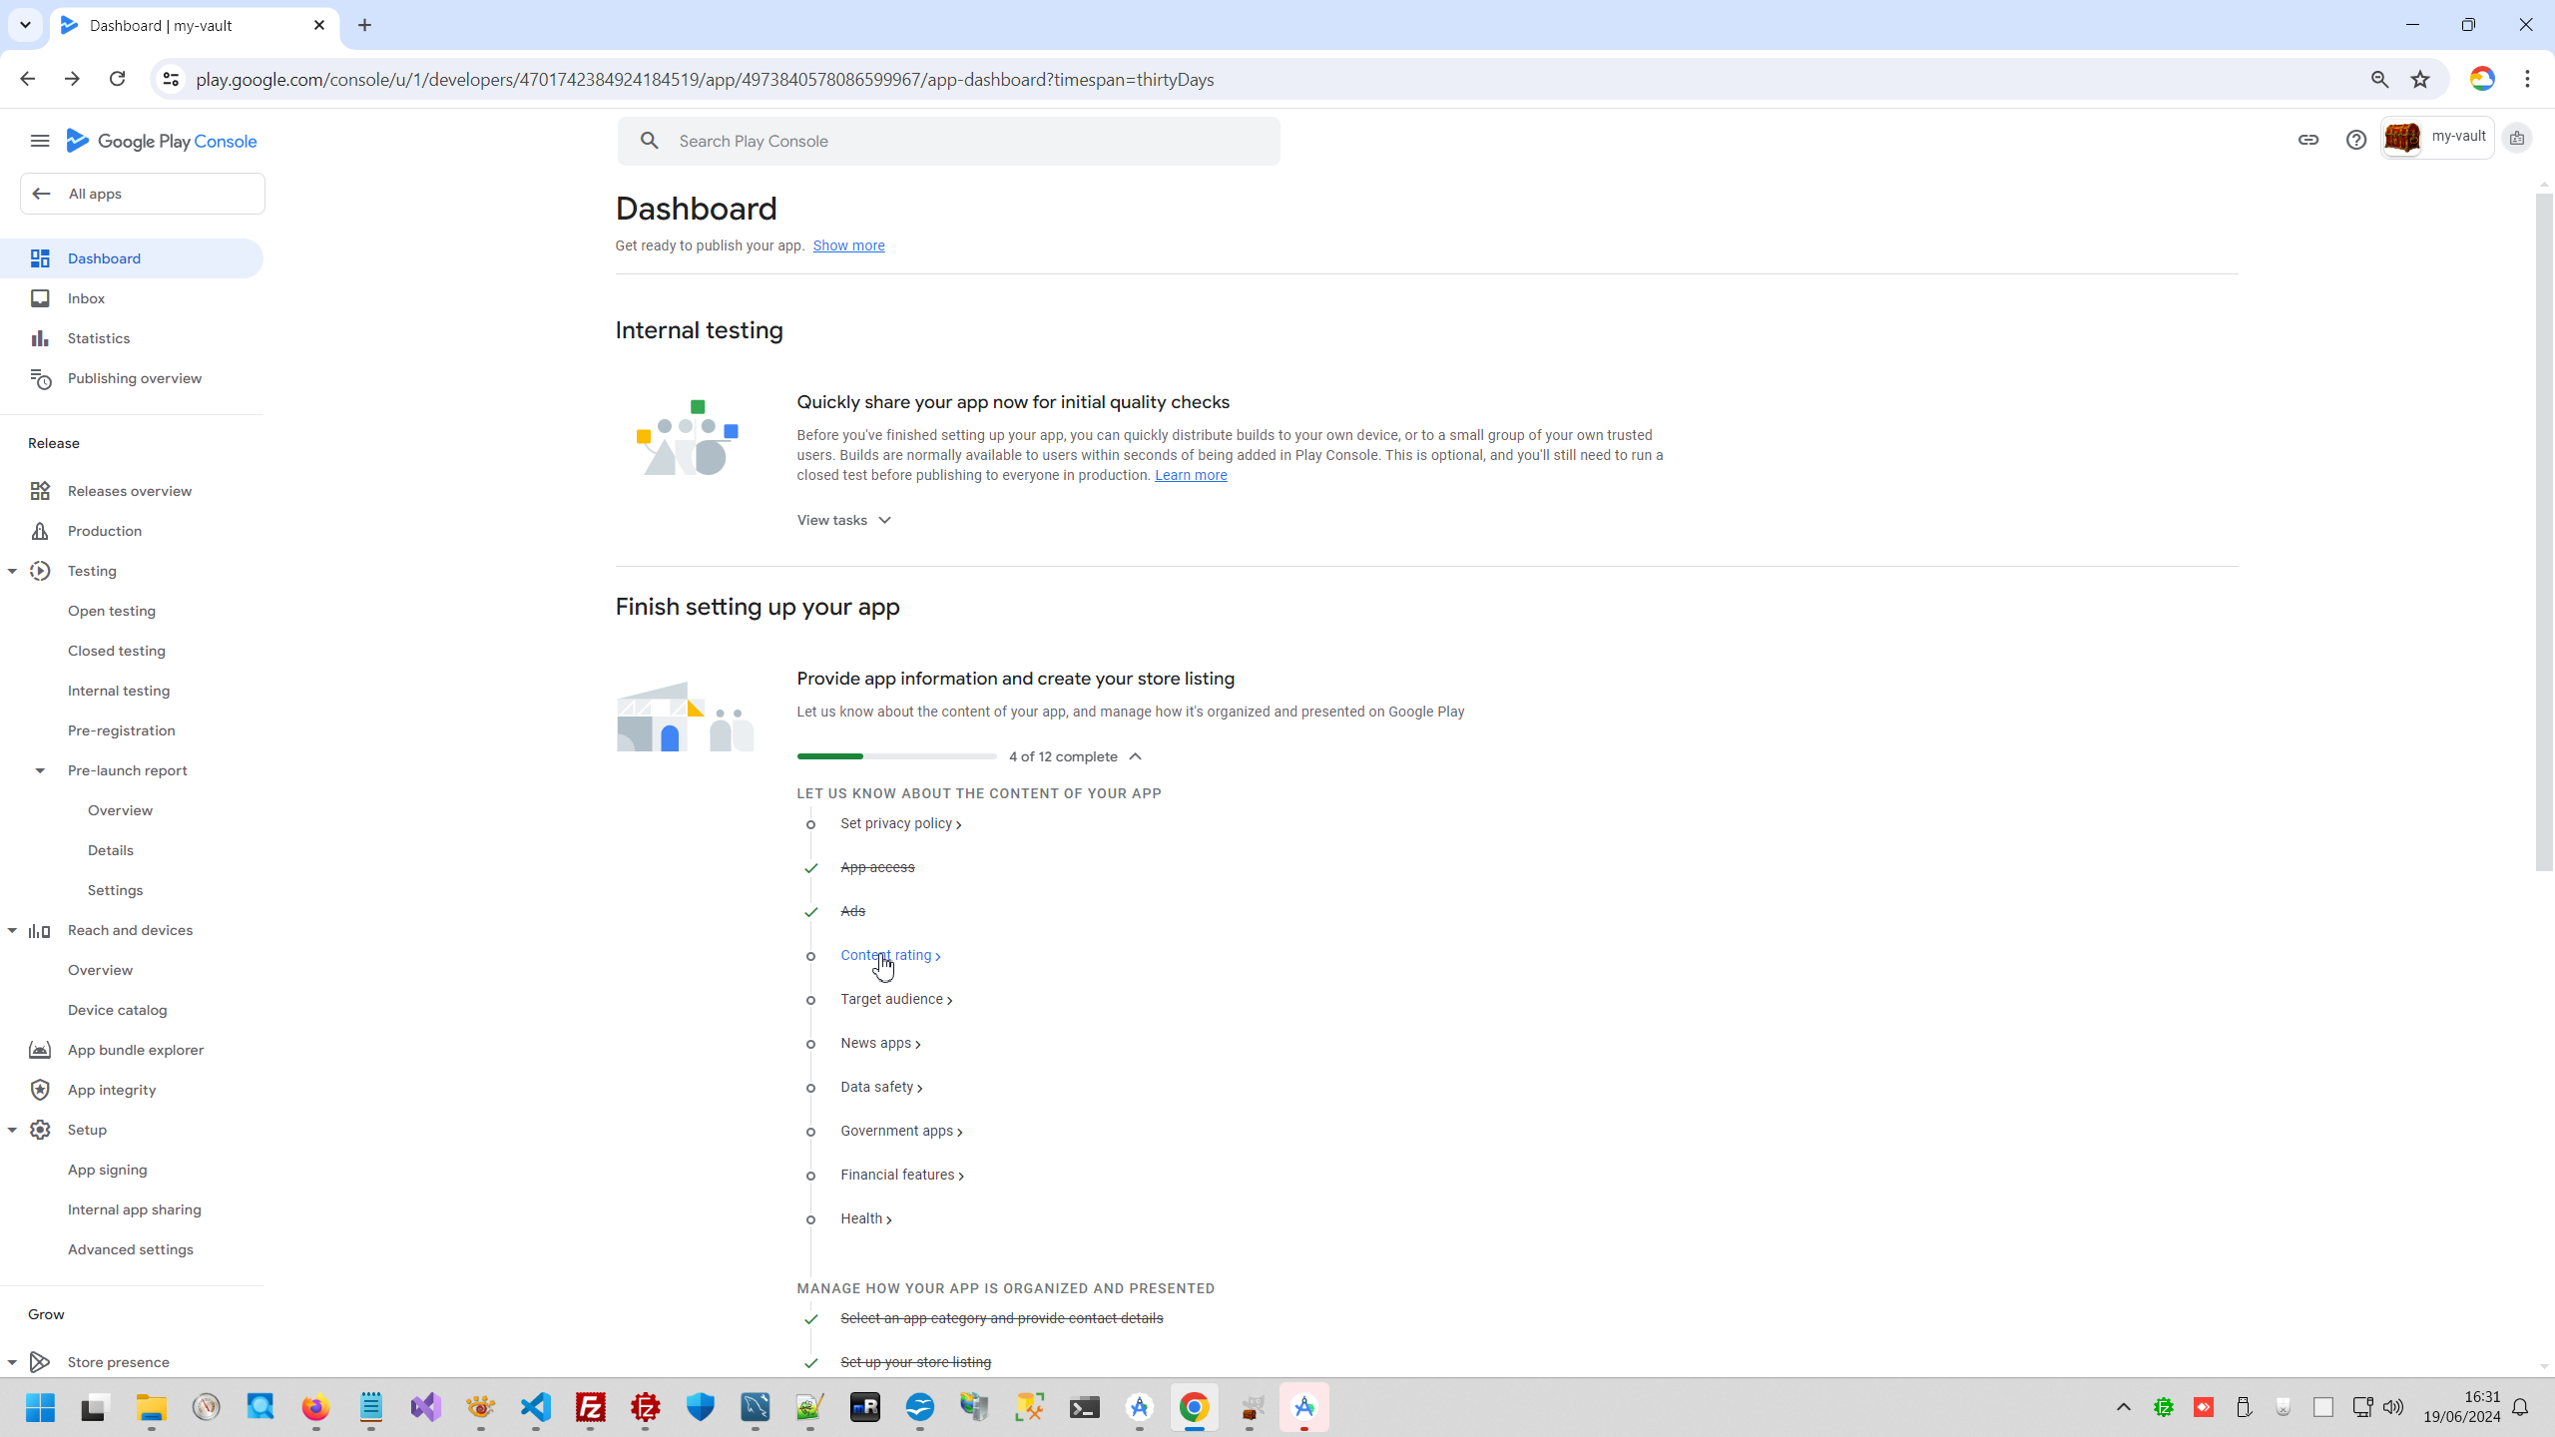Click the Show more link
Viewport: 2555px width, 1437px height.
pyautogui.click(x=848, y=245)
